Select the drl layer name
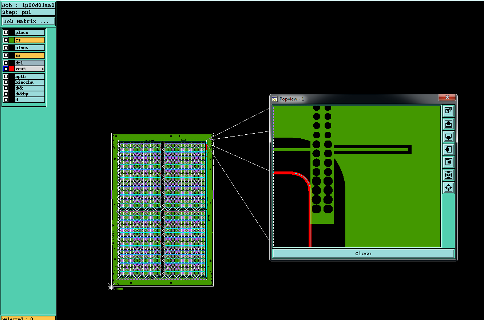 click(30, 63)
